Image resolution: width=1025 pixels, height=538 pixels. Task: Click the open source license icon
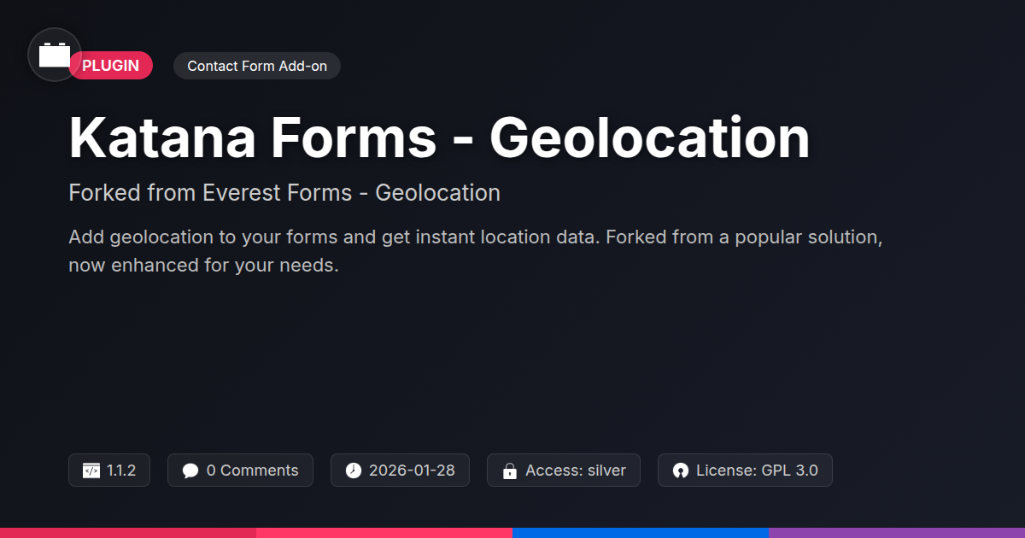coord(681,471)
